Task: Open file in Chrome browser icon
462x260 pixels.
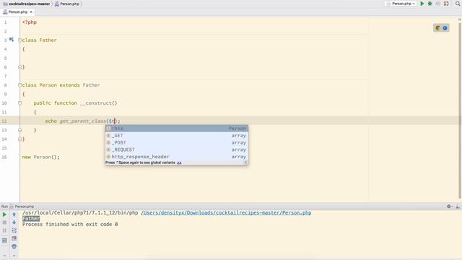Action: click(437, 28)
